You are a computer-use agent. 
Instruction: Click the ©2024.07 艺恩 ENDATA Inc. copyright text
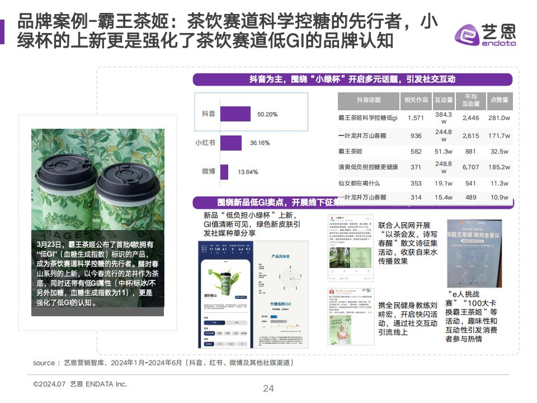point(80,384)
